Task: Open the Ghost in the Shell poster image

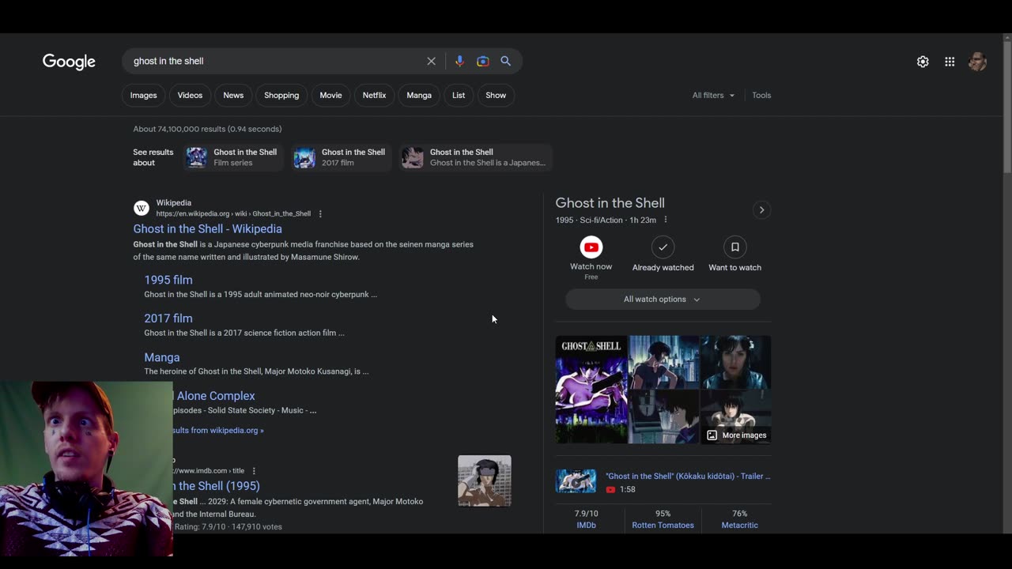Action: pos(591,390)
